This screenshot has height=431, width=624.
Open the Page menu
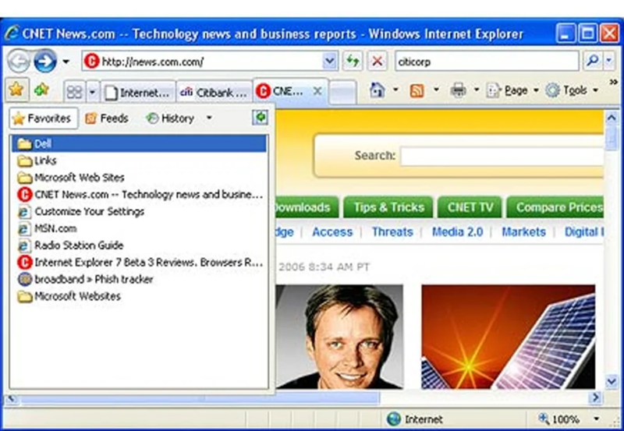pos(513,90)
